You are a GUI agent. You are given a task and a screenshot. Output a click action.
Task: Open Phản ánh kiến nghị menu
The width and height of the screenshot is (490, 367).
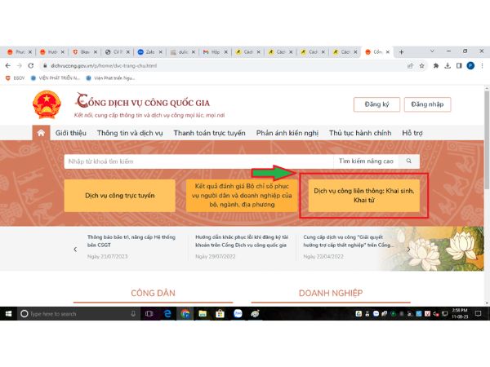[287, 133]
